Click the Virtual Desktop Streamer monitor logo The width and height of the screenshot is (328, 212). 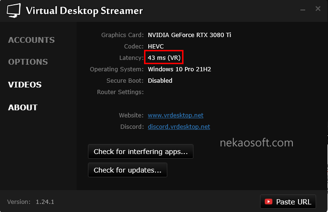pos(14,10)
